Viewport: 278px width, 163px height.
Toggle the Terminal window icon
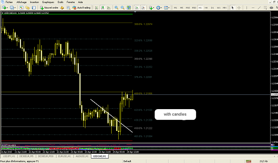click(34, 8)
